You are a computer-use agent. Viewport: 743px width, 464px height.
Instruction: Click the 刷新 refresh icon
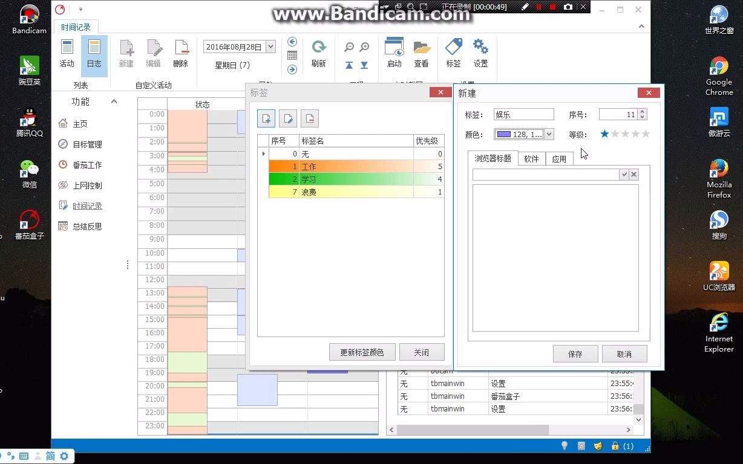coord(319,54)
